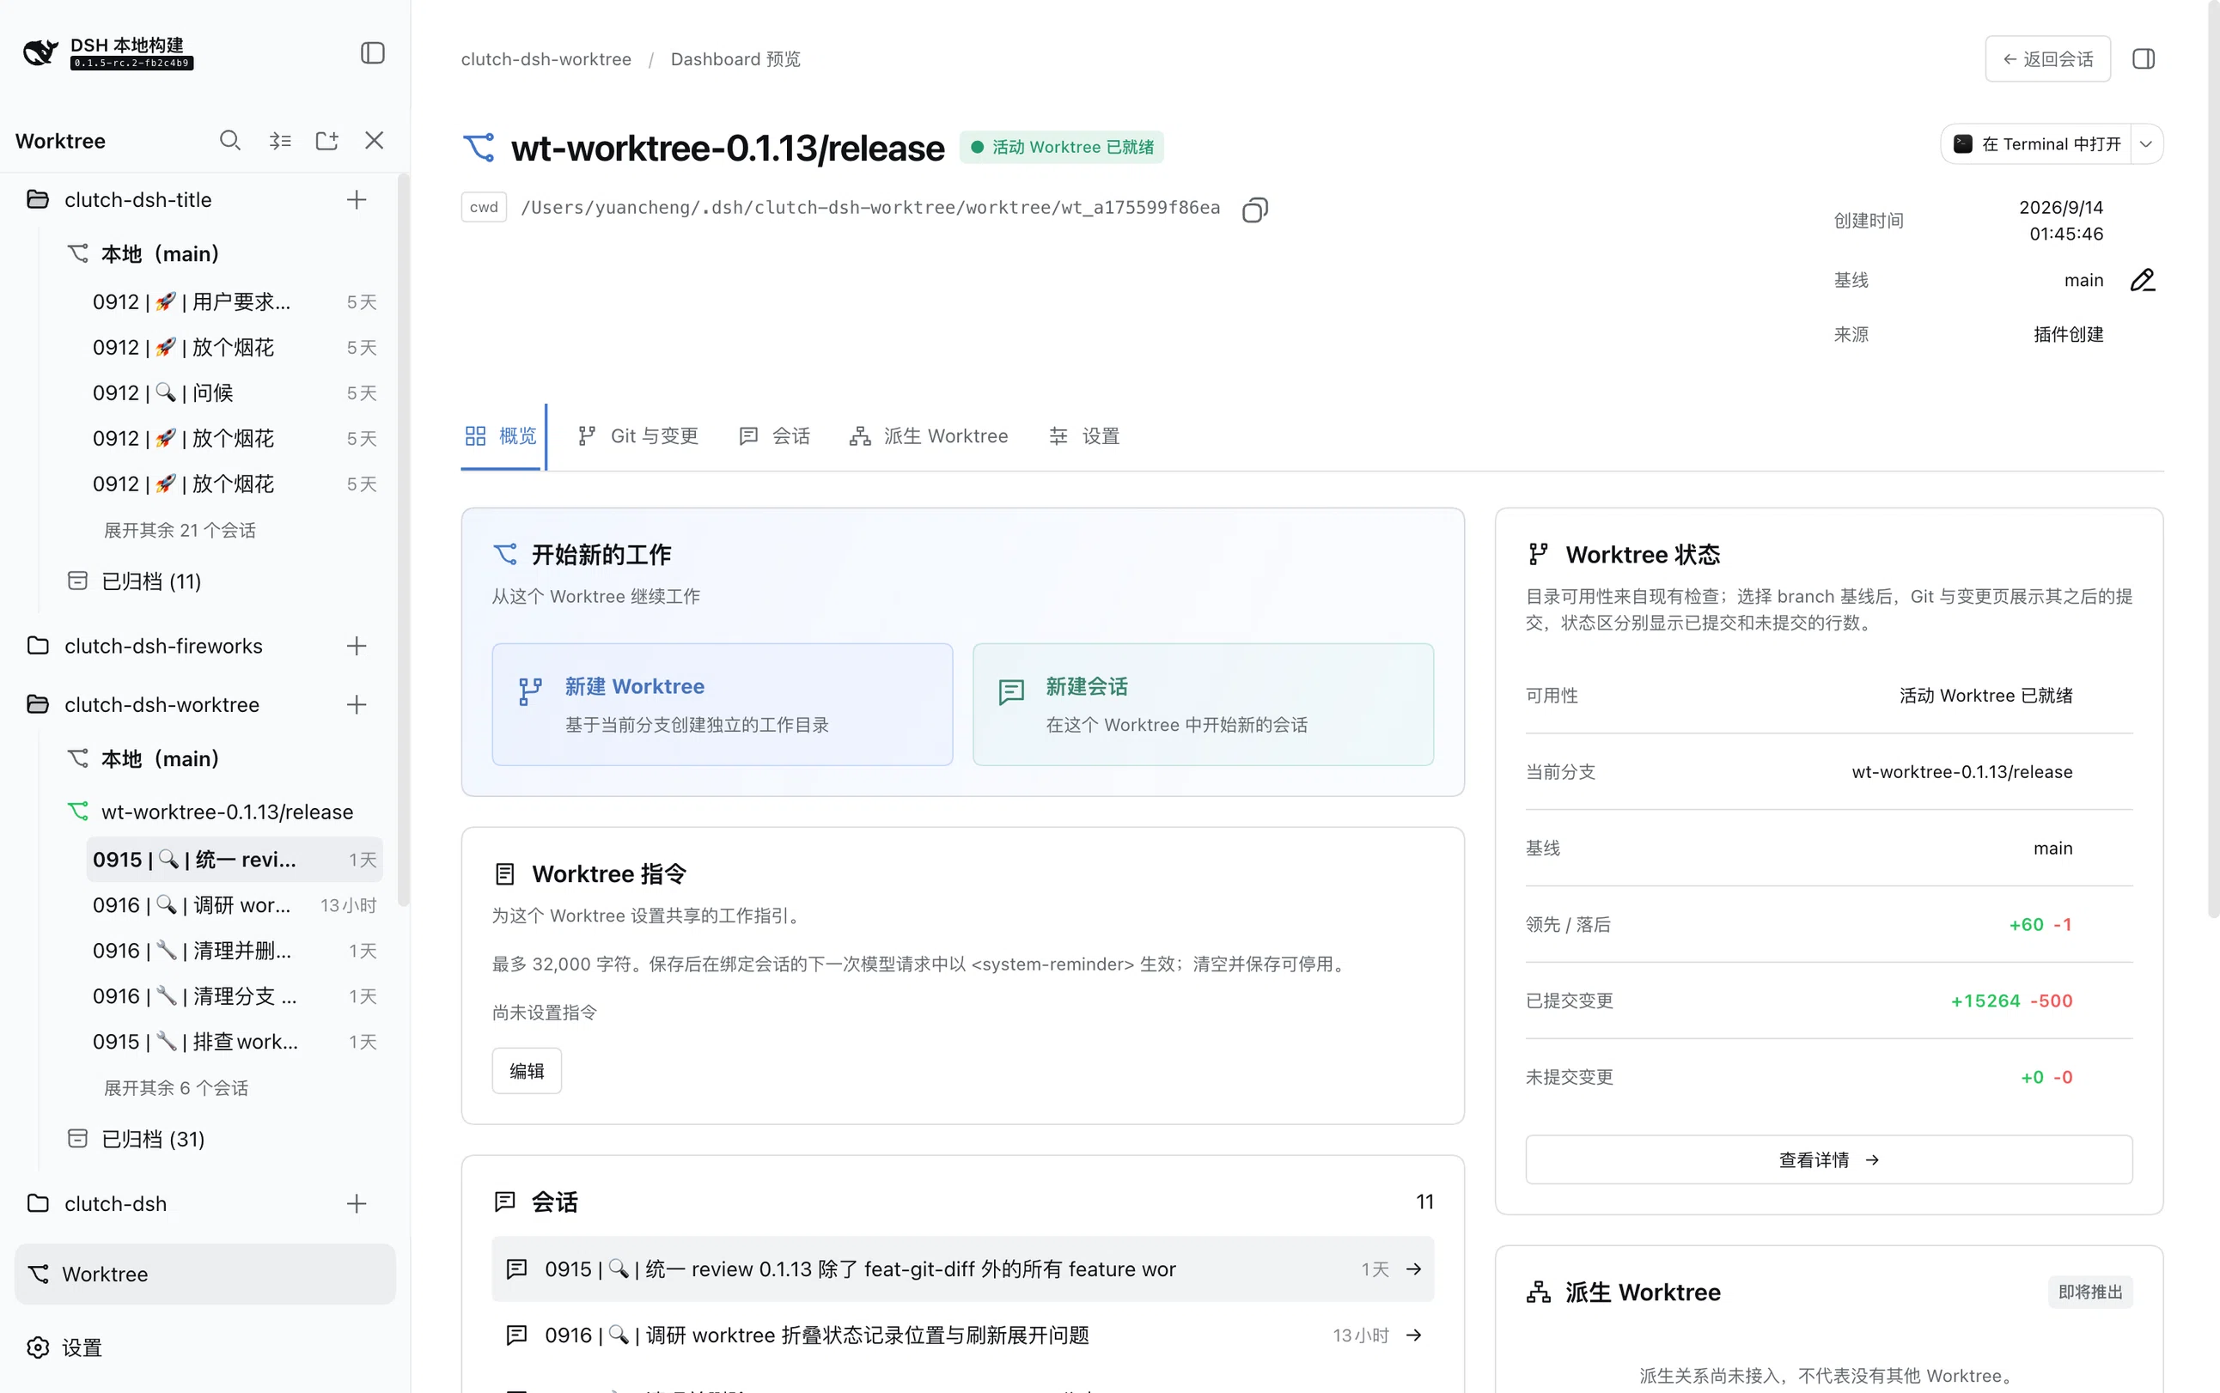Screen dimensions: 2220x1393
Task: Open 已归档 (31) archive group
Action: (137, 1140)
